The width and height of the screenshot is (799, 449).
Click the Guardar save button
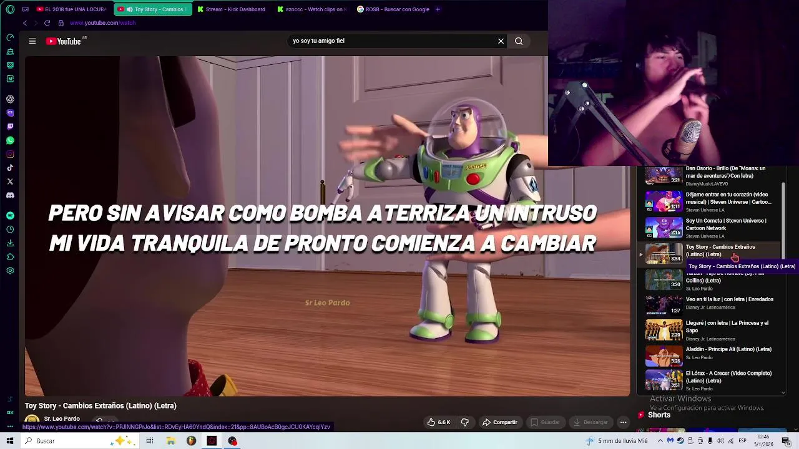pyautogui.click(x=545, y=422)
